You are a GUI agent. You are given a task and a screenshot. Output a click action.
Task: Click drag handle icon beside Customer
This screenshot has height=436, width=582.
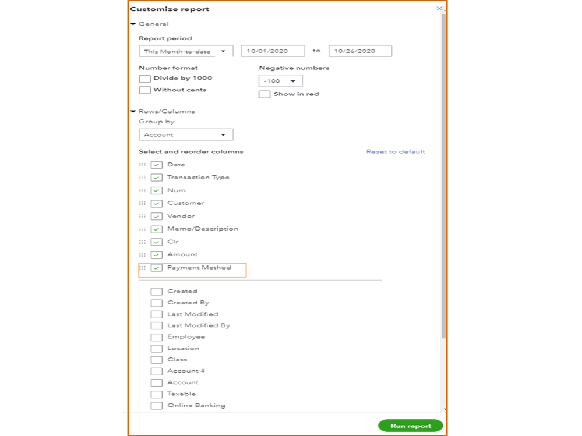click(143, 203)
